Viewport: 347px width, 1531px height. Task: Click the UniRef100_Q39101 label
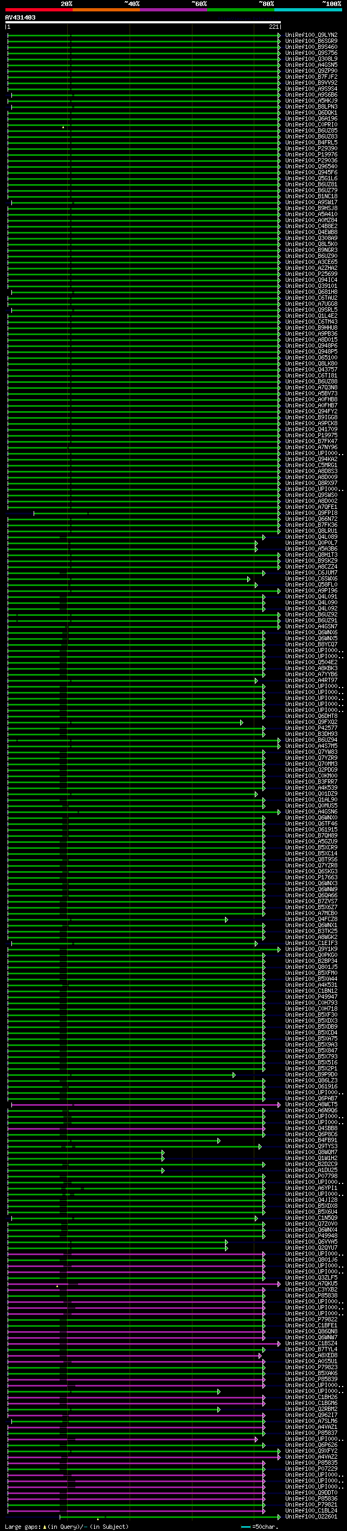coord(311,286)
